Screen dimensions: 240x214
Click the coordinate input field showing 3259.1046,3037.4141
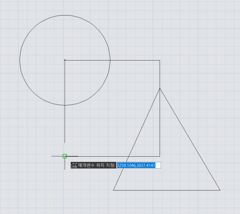pyautogui.click(x=139, y=165)
